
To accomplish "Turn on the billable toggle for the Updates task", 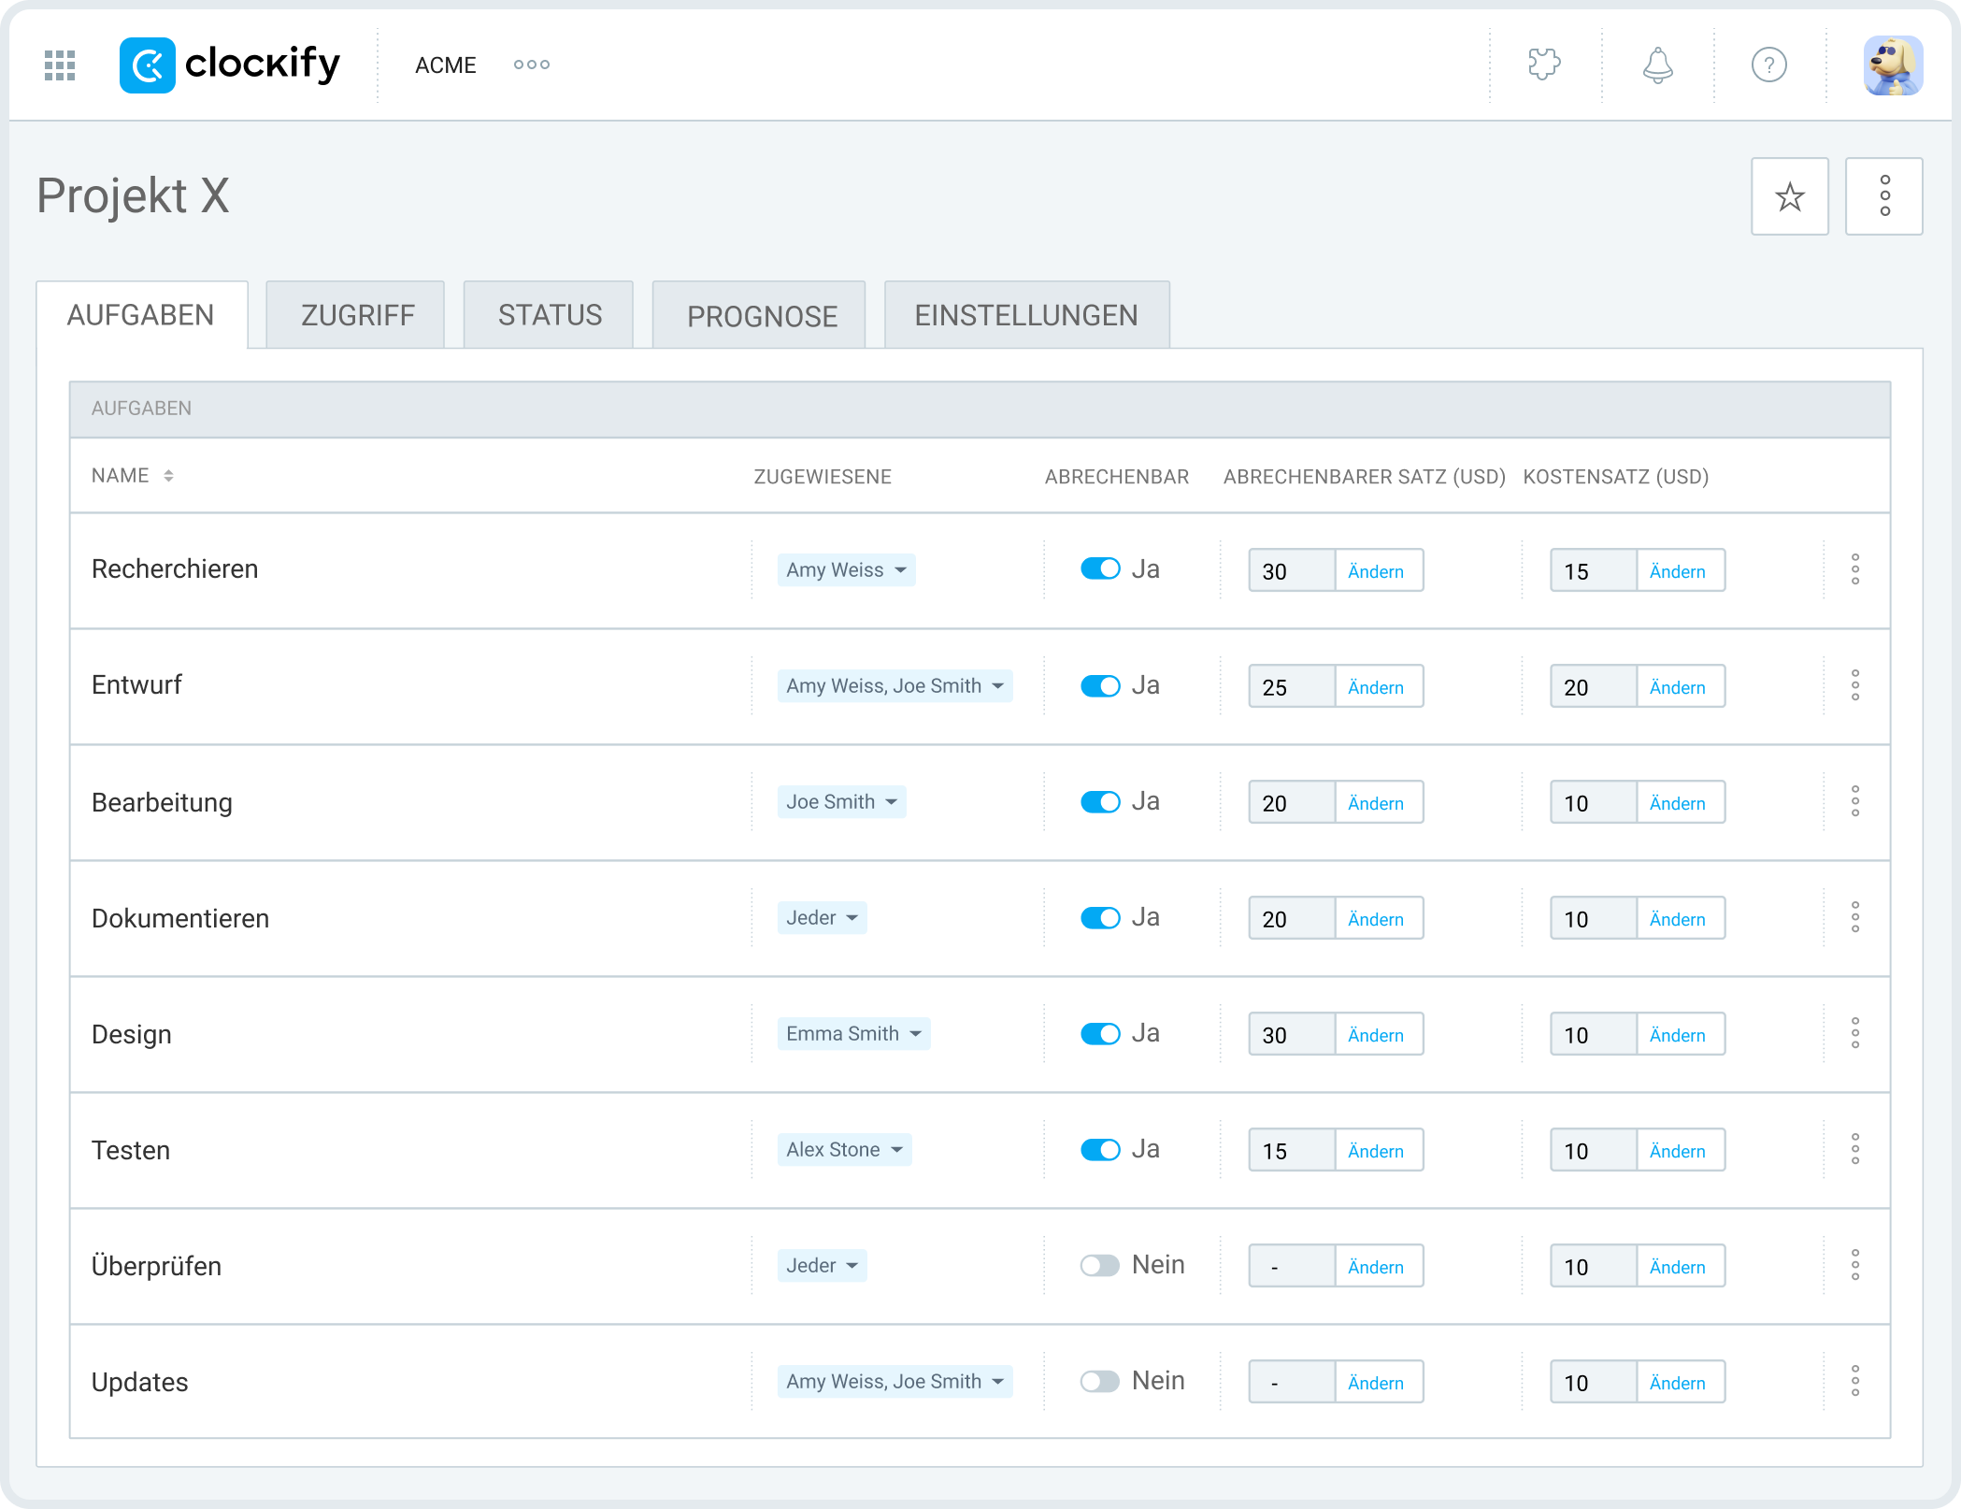I will click(1099, 1382).
